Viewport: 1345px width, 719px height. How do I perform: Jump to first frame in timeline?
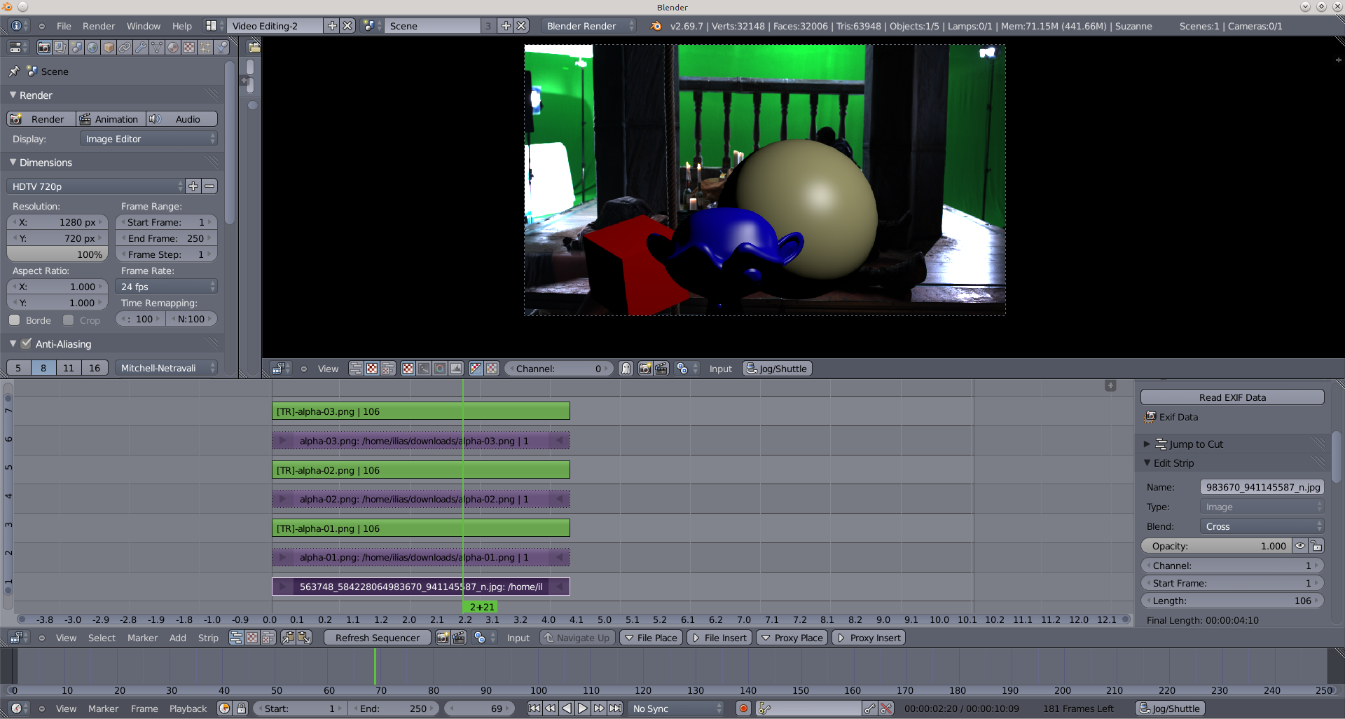click(534, 708)
